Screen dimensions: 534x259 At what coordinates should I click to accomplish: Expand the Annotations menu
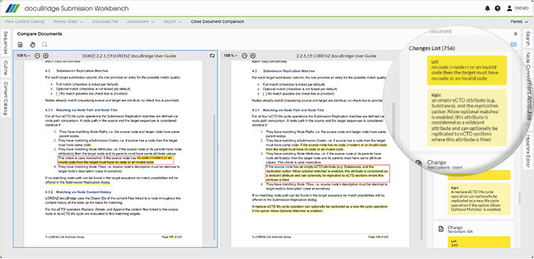pyautogui.click(x=141, y=21)
